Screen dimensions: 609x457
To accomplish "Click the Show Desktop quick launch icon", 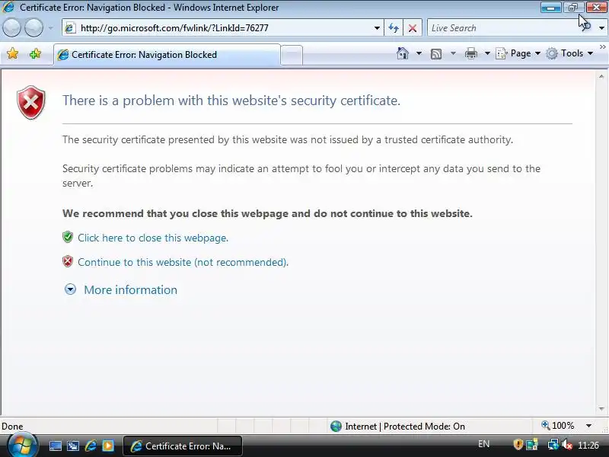I will [55, 446].
